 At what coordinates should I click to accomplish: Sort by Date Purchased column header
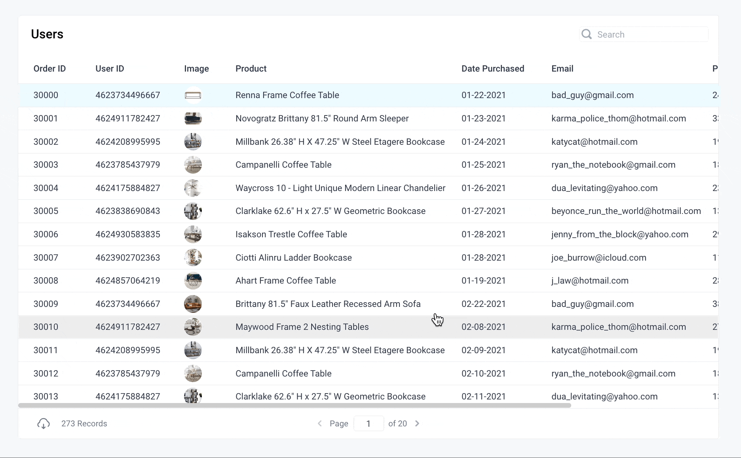click(492, 69)
